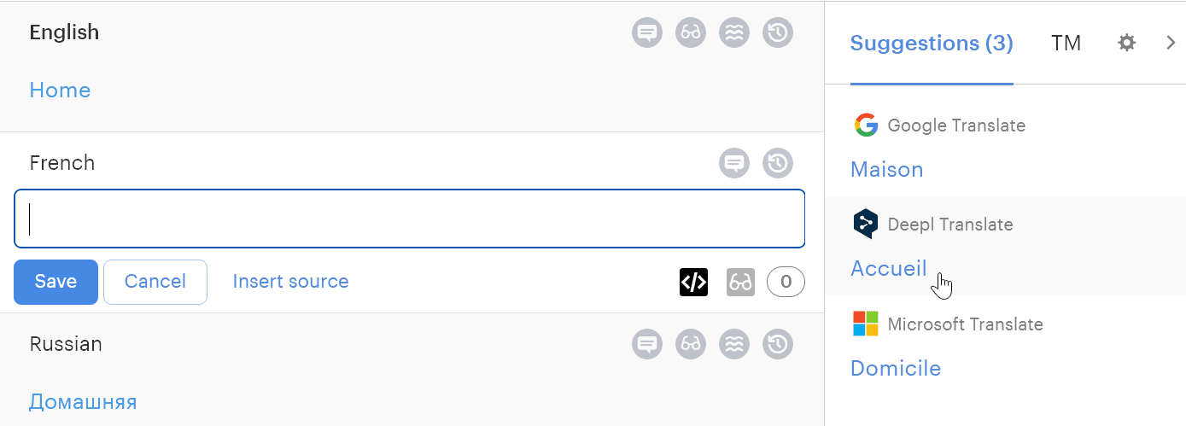The image size is (1186, 426).
Task: Click the waves icon in English row
Action: (734, 33)
